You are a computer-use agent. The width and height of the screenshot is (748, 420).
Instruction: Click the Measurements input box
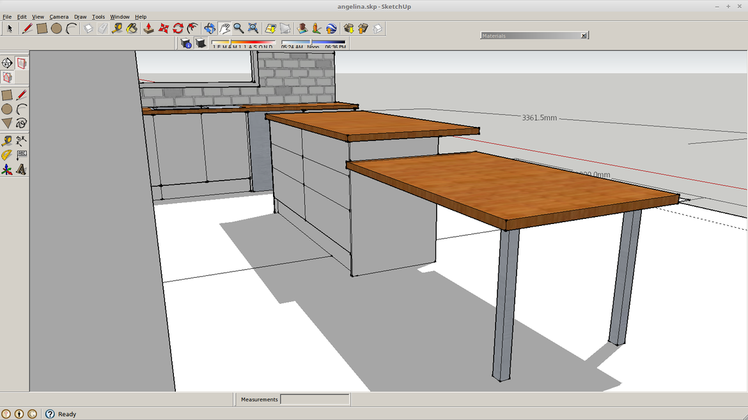pos(315,400)
